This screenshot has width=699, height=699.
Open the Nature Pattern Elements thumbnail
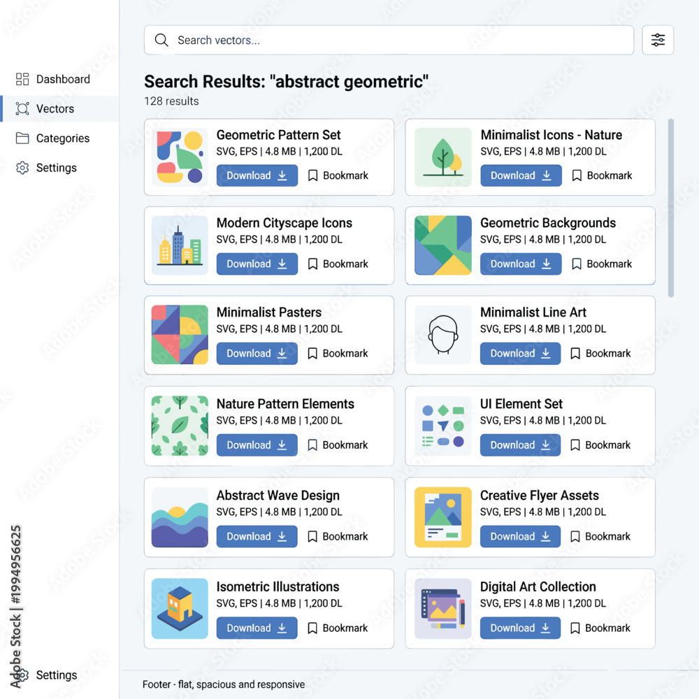tap(180, 426)
